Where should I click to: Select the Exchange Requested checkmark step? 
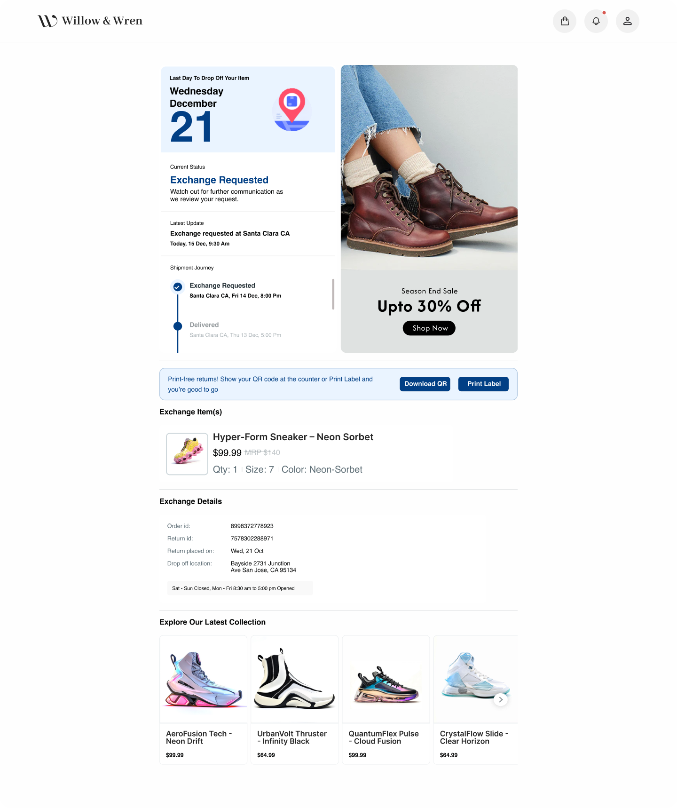178,286
